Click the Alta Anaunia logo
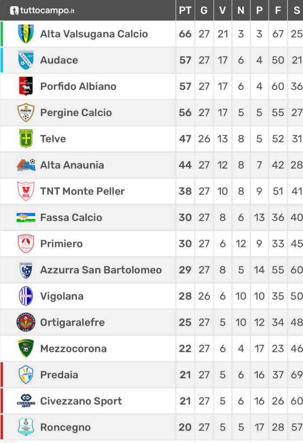Screen dimensions: 303x443 tap(25, 165)
